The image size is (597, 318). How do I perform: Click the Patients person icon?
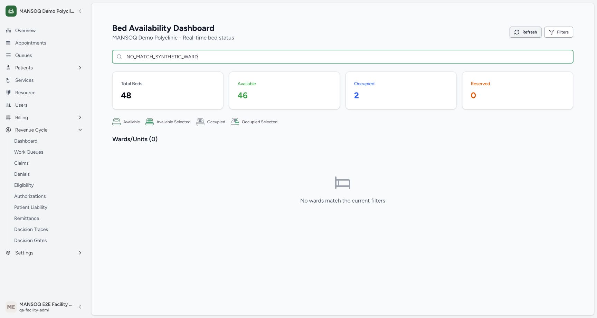coord(8,68)
